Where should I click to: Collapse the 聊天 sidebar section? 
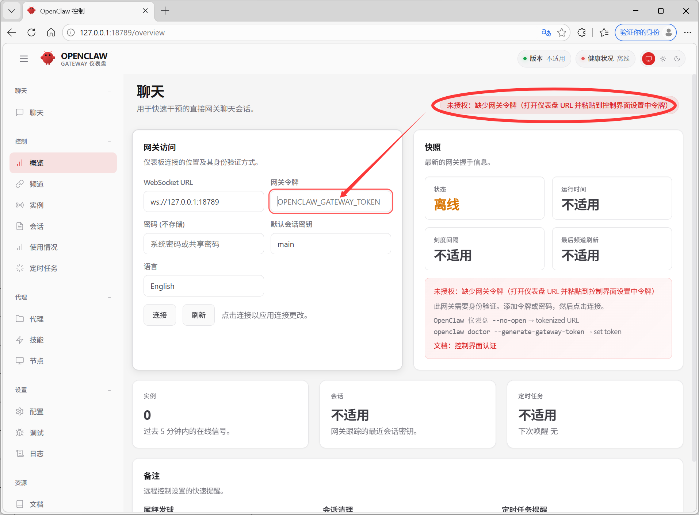click(109, 91)
